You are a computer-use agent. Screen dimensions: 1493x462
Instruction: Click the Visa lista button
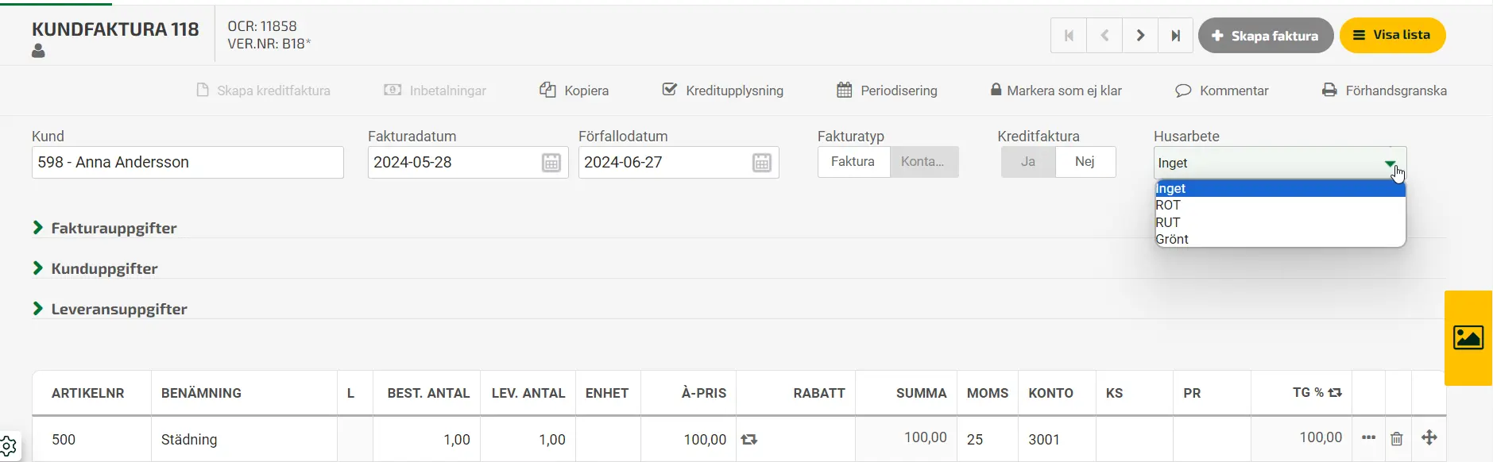pos(1392,36)
